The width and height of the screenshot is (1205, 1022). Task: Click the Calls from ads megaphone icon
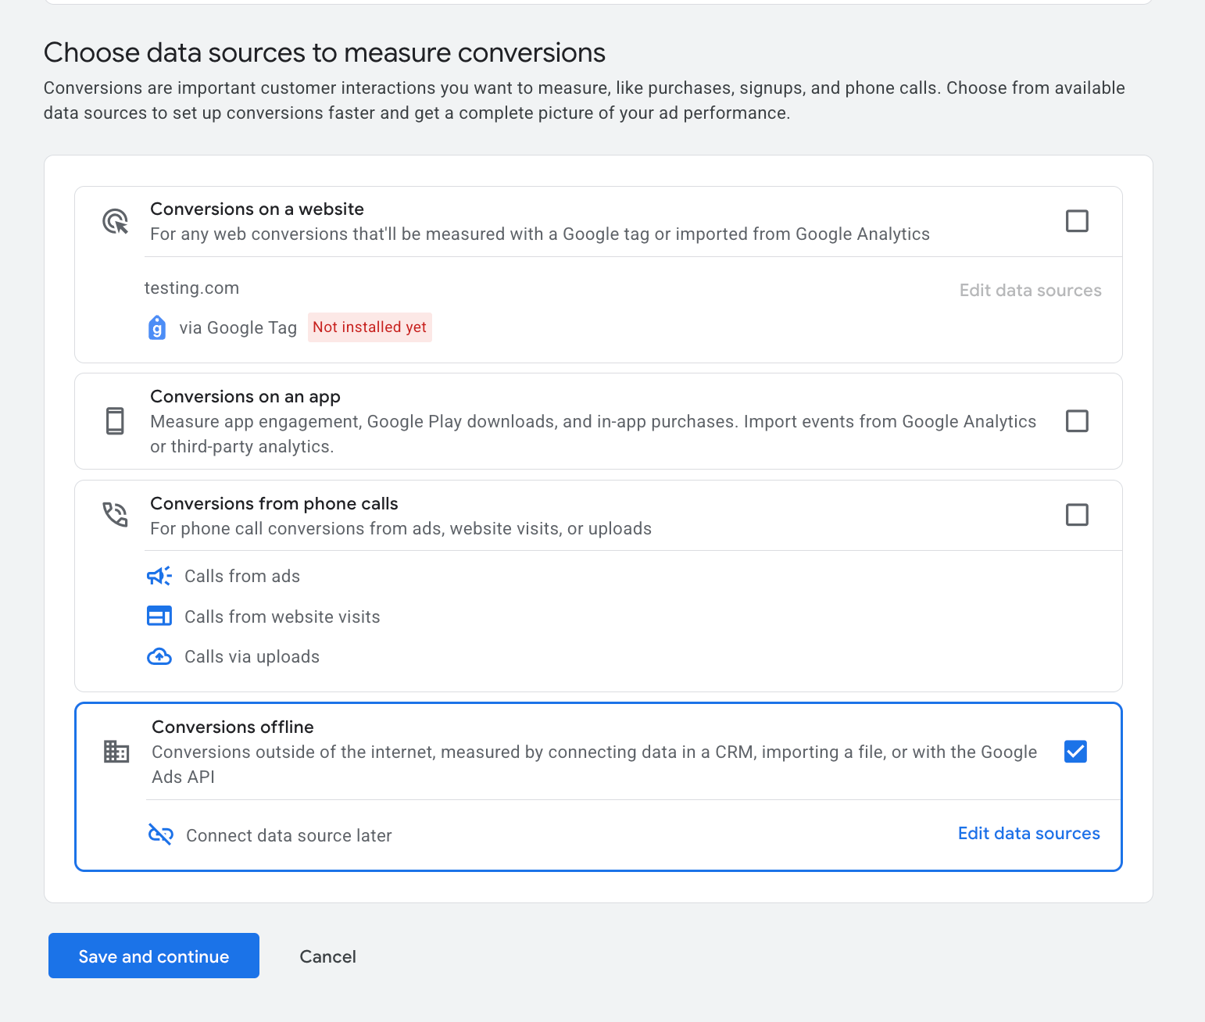pyautogui.click(x=159, y=577)
